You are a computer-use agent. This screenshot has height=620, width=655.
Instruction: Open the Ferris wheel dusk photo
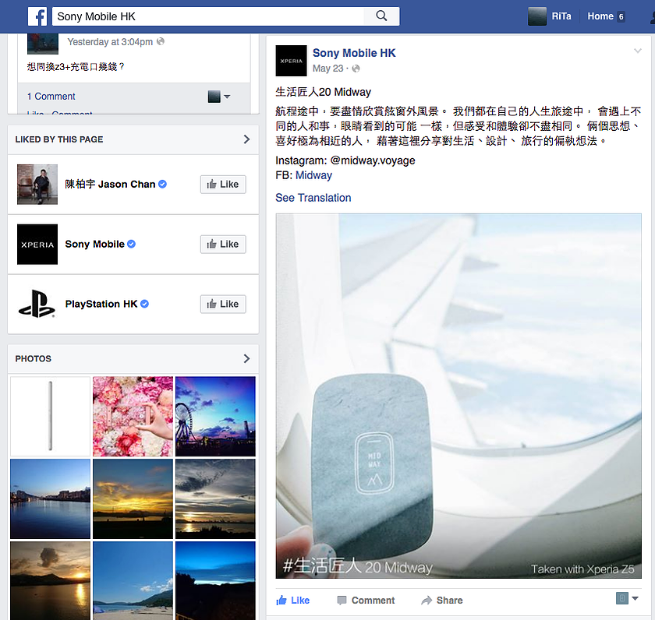point(215,417)
